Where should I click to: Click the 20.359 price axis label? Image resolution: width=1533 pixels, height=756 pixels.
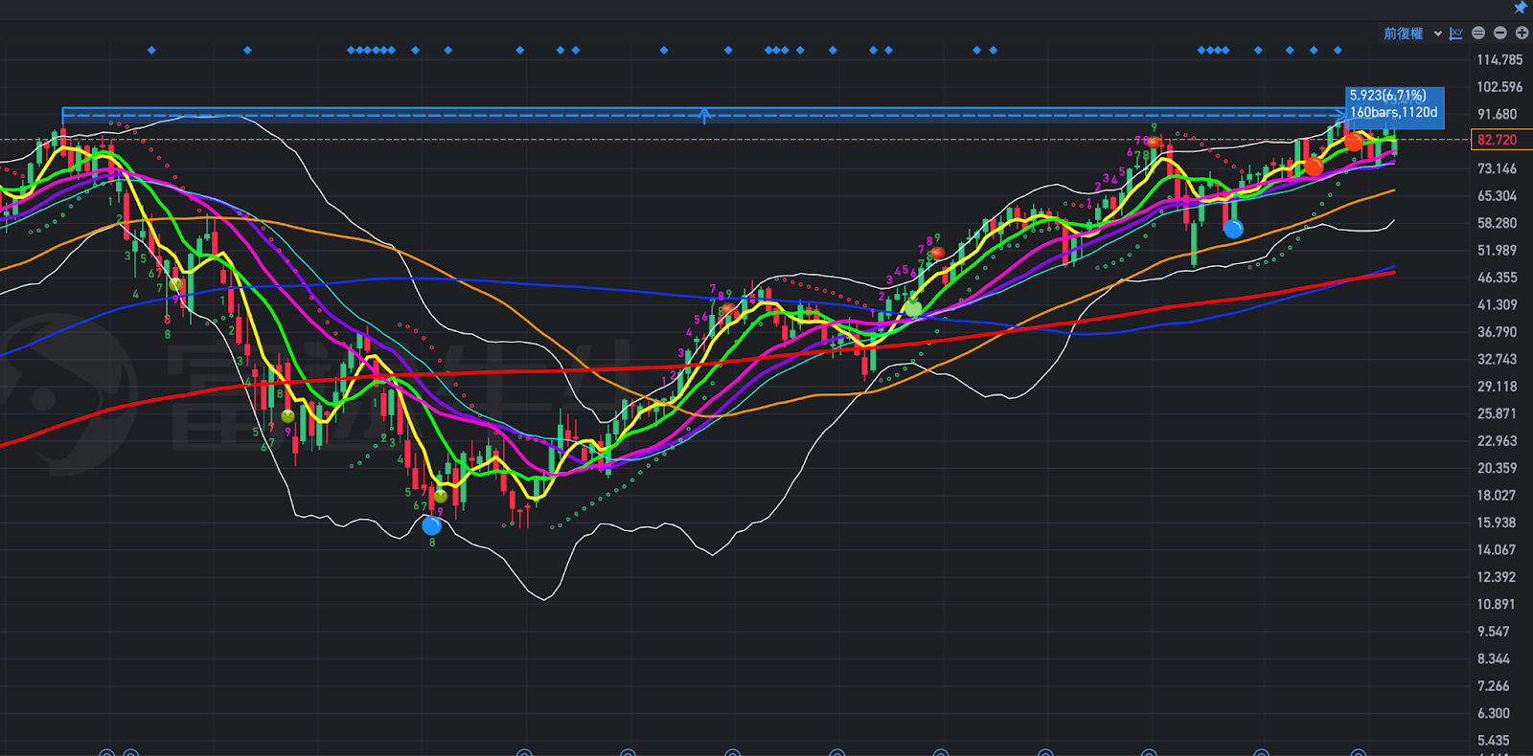(x=1497, y=469)
